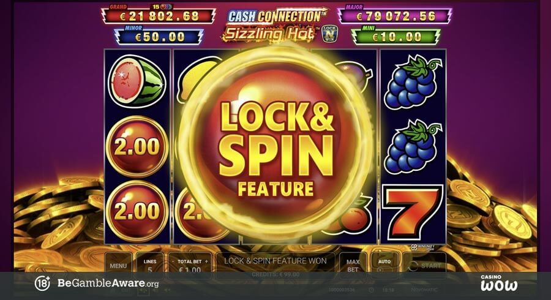This screenshot has height=300, width=551.
Task: Click the MAX BET button
Action: pos(353,266)
